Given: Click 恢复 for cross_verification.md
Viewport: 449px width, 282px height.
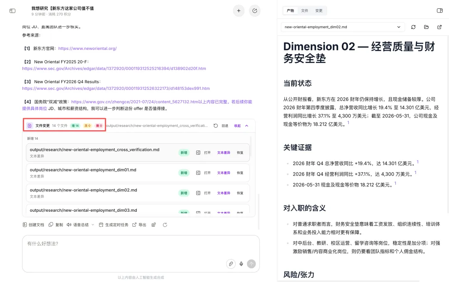Looking at the screenshot, I should (x=240, y=153).
